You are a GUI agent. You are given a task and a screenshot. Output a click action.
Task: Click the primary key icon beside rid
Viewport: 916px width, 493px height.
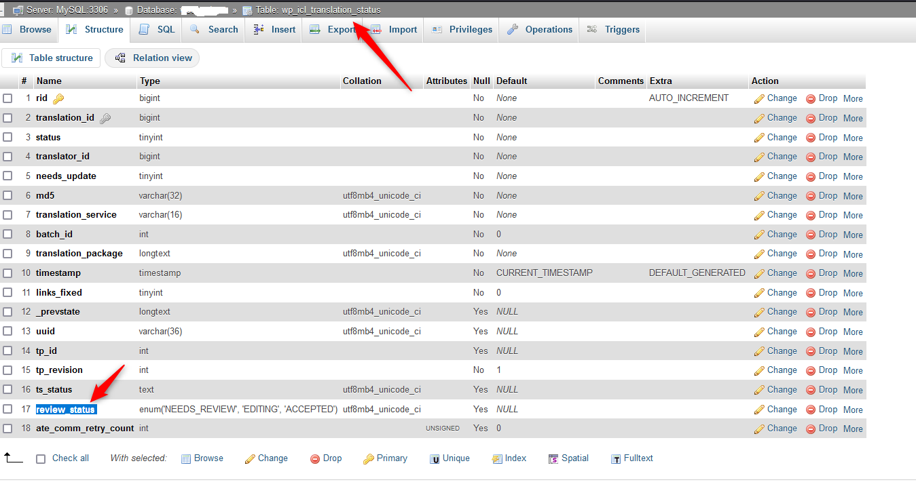click(58, 99)
